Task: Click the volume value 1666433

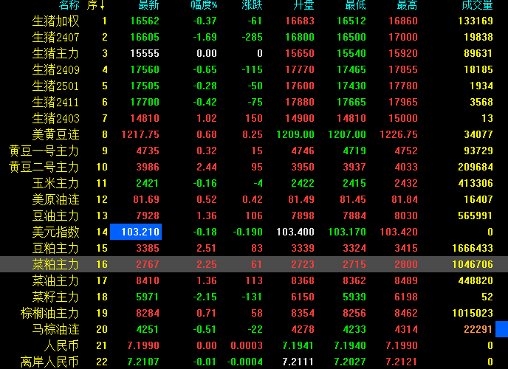Action: [473, 248]
